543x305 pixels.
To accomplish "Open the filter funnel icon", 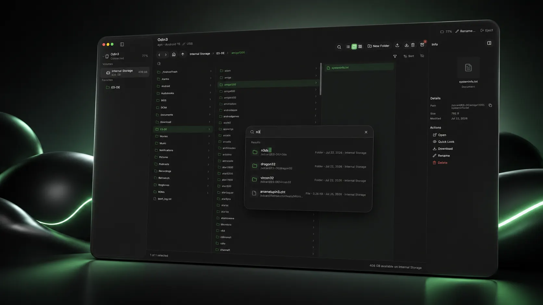I will (395, 56).
